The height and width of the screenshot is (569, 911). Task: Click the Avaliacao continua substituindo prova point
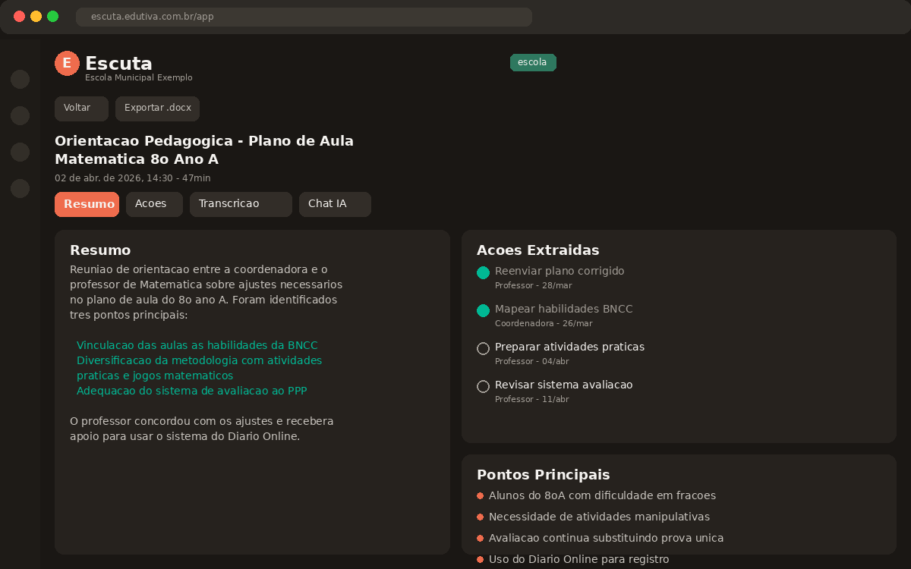[x=606, y=538]
